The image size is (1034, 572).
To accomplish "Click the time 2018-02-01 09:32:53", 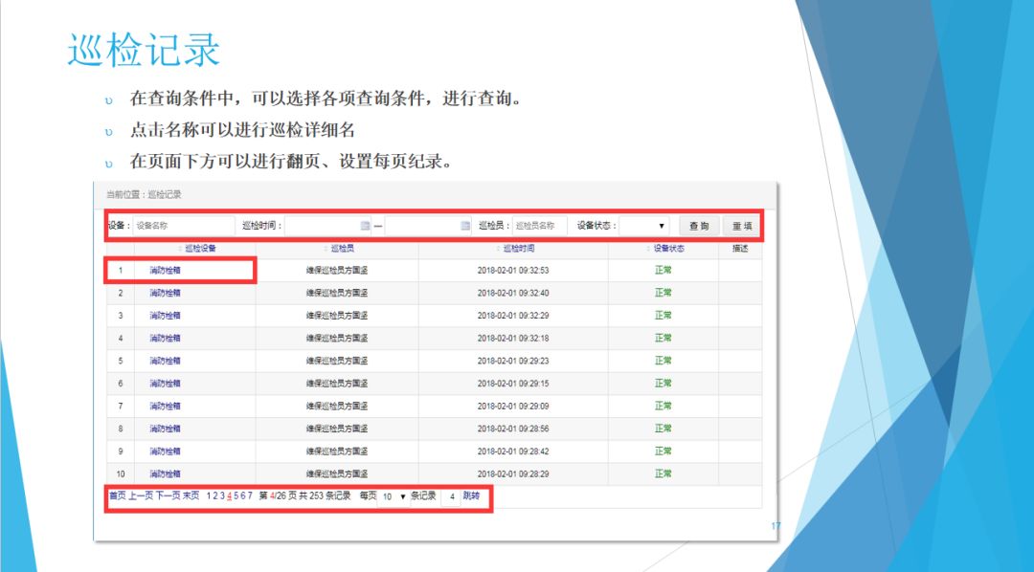I will point(513,270).
